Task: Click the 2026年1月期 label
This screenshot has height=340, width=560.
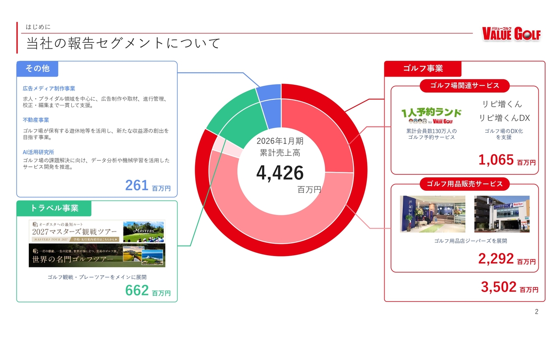Action: (280, 141)
